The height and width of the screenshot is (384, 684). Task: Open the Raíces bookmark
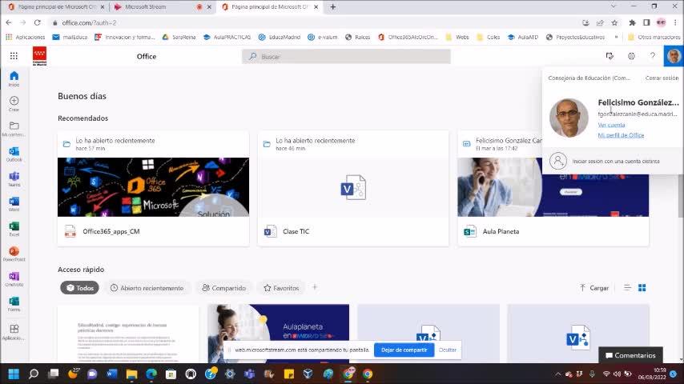(357, 37)
